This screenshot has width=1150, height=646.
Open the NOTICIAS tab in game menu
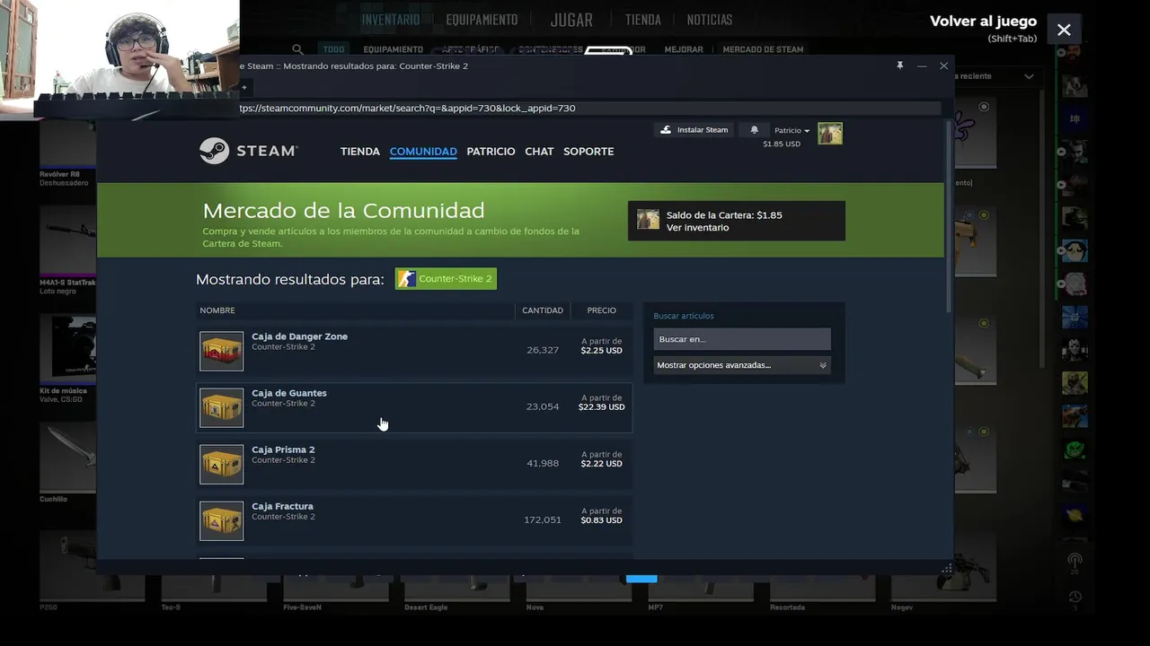click(710, 20)
